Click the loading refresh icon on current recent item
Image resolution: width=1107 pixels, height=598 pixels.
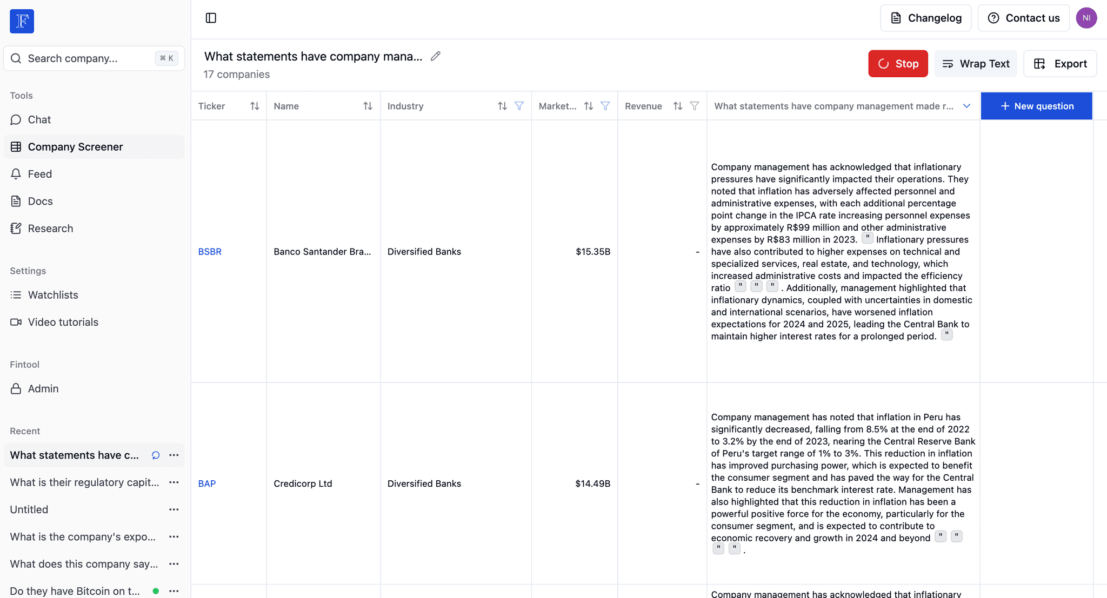pyautogui.click(x=156, y=455)
